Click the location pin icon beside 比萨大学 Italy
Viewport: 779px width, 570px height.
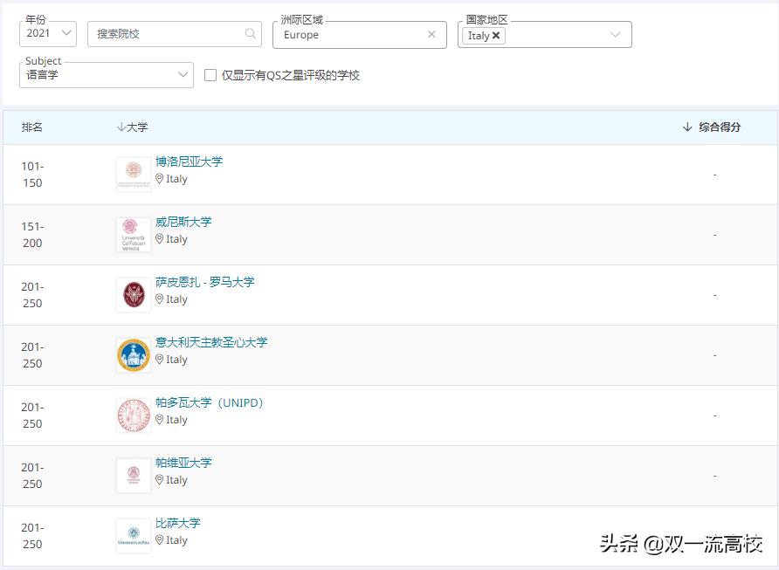tap(160, 541)
